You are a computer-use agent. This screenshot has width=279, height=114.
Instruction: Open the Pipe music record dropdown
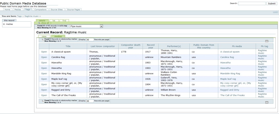[x=101, y=26]
